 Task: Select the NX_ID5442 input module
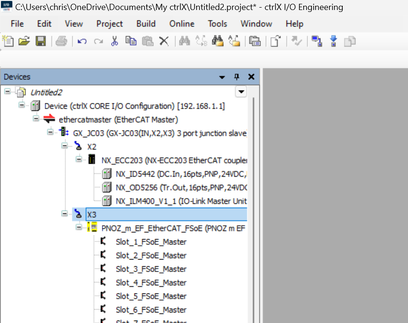[181, 174]
